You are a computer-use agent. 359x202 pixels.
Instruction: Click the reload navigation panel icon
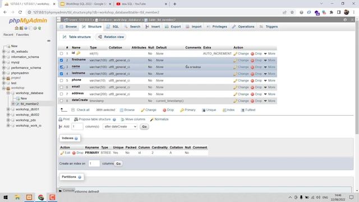click(40, 28)
